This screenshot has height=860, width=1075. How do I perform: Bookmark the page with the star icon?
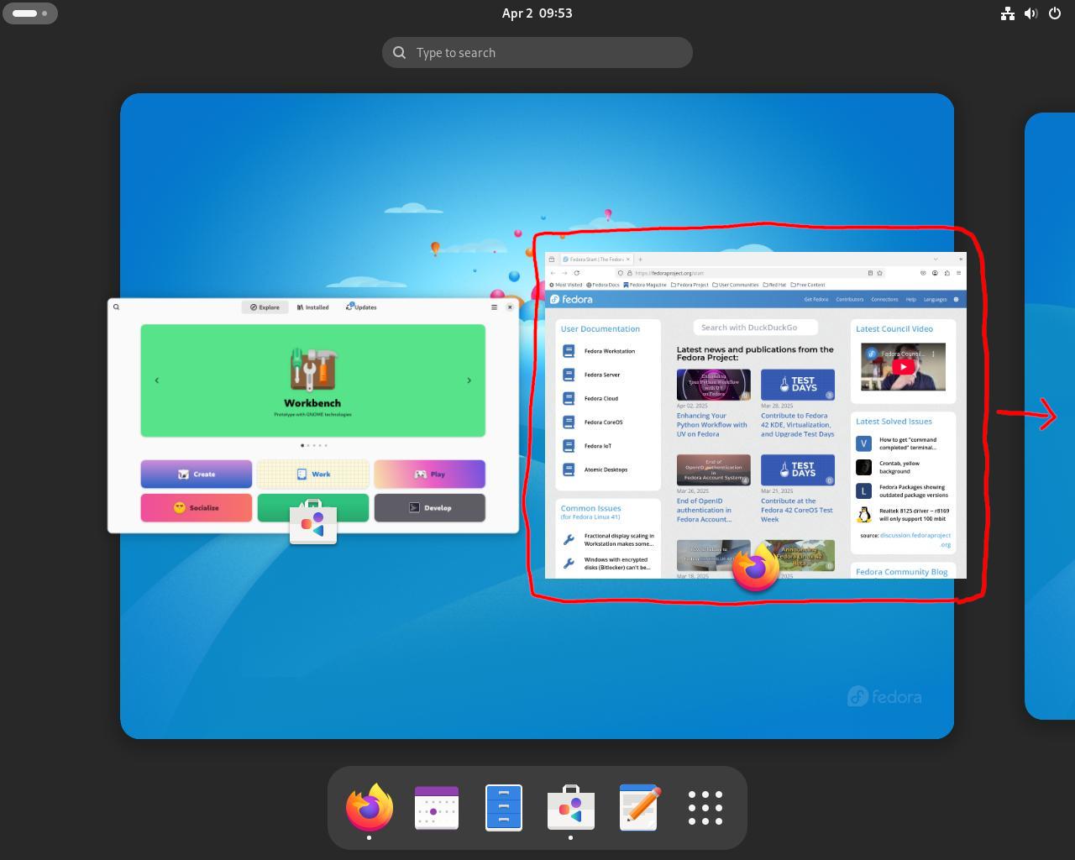click(879, 273)
